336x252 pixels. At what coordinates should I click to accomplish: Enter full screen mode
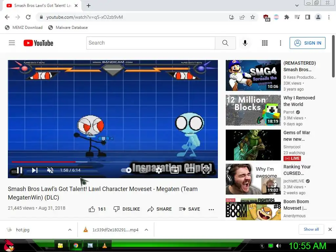[x=206, y=170]
